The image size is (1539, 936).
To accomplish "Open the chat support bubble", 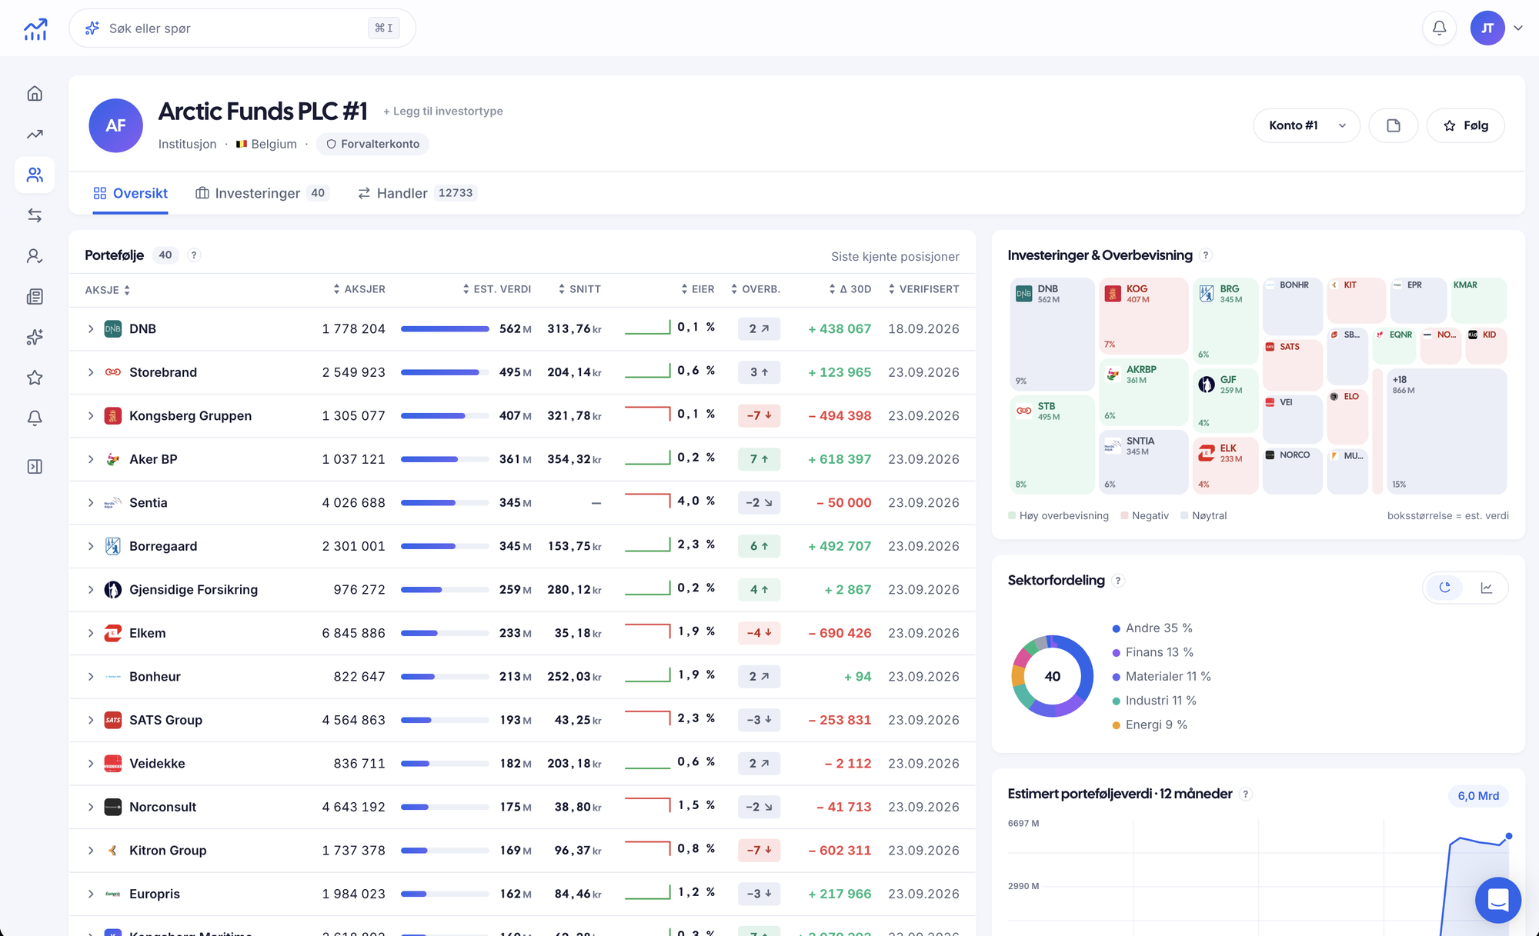I will [1498, 899].
